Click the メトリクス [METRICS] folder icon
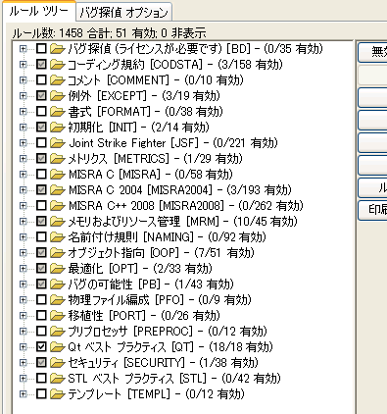The width and height of the screenshot is (387, 414). click(x=58, y=159)
